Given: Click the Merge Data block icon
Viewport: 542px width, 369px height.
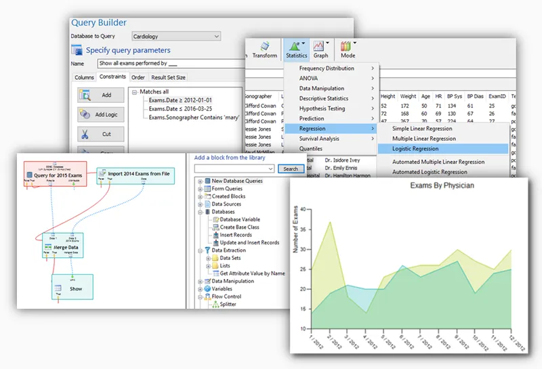Looking at the screenshot, I should pos(48,247).
